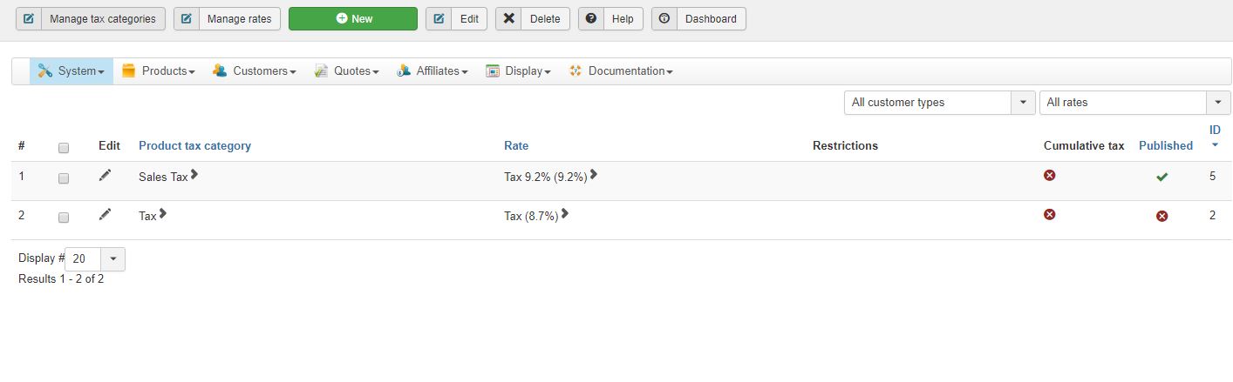Click the pencil edit icon for Tax row
Viewport: 1233px width, 382px height.
click(x=105, y=214)
